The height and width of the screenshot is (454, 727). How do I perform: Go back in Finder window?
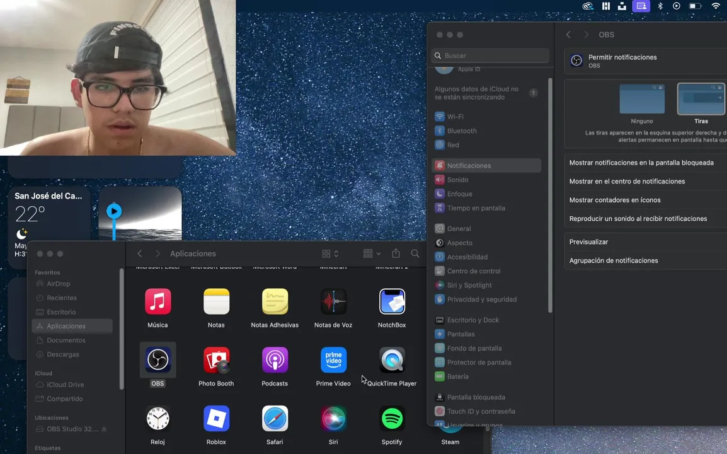coord(140,253)
